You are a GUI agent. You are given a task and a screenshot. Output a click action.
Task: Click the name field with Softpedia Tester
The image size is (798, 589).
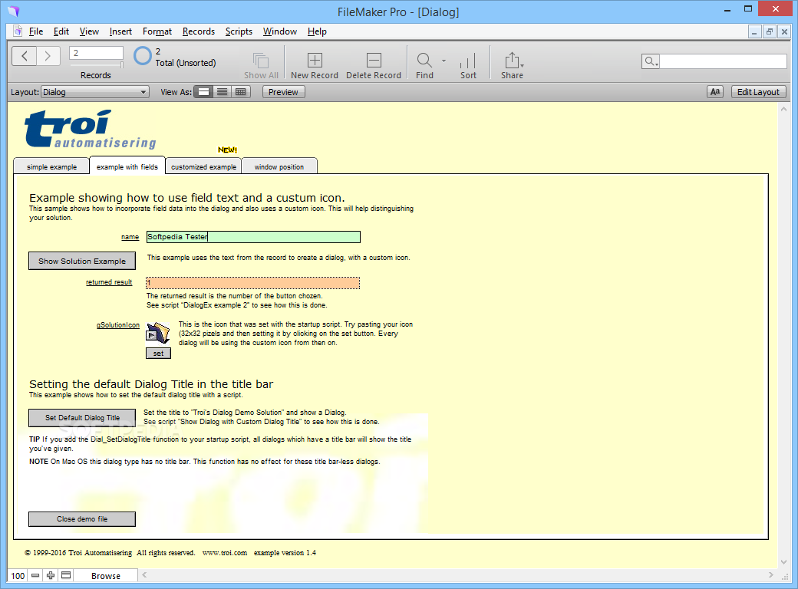point(253,237)
